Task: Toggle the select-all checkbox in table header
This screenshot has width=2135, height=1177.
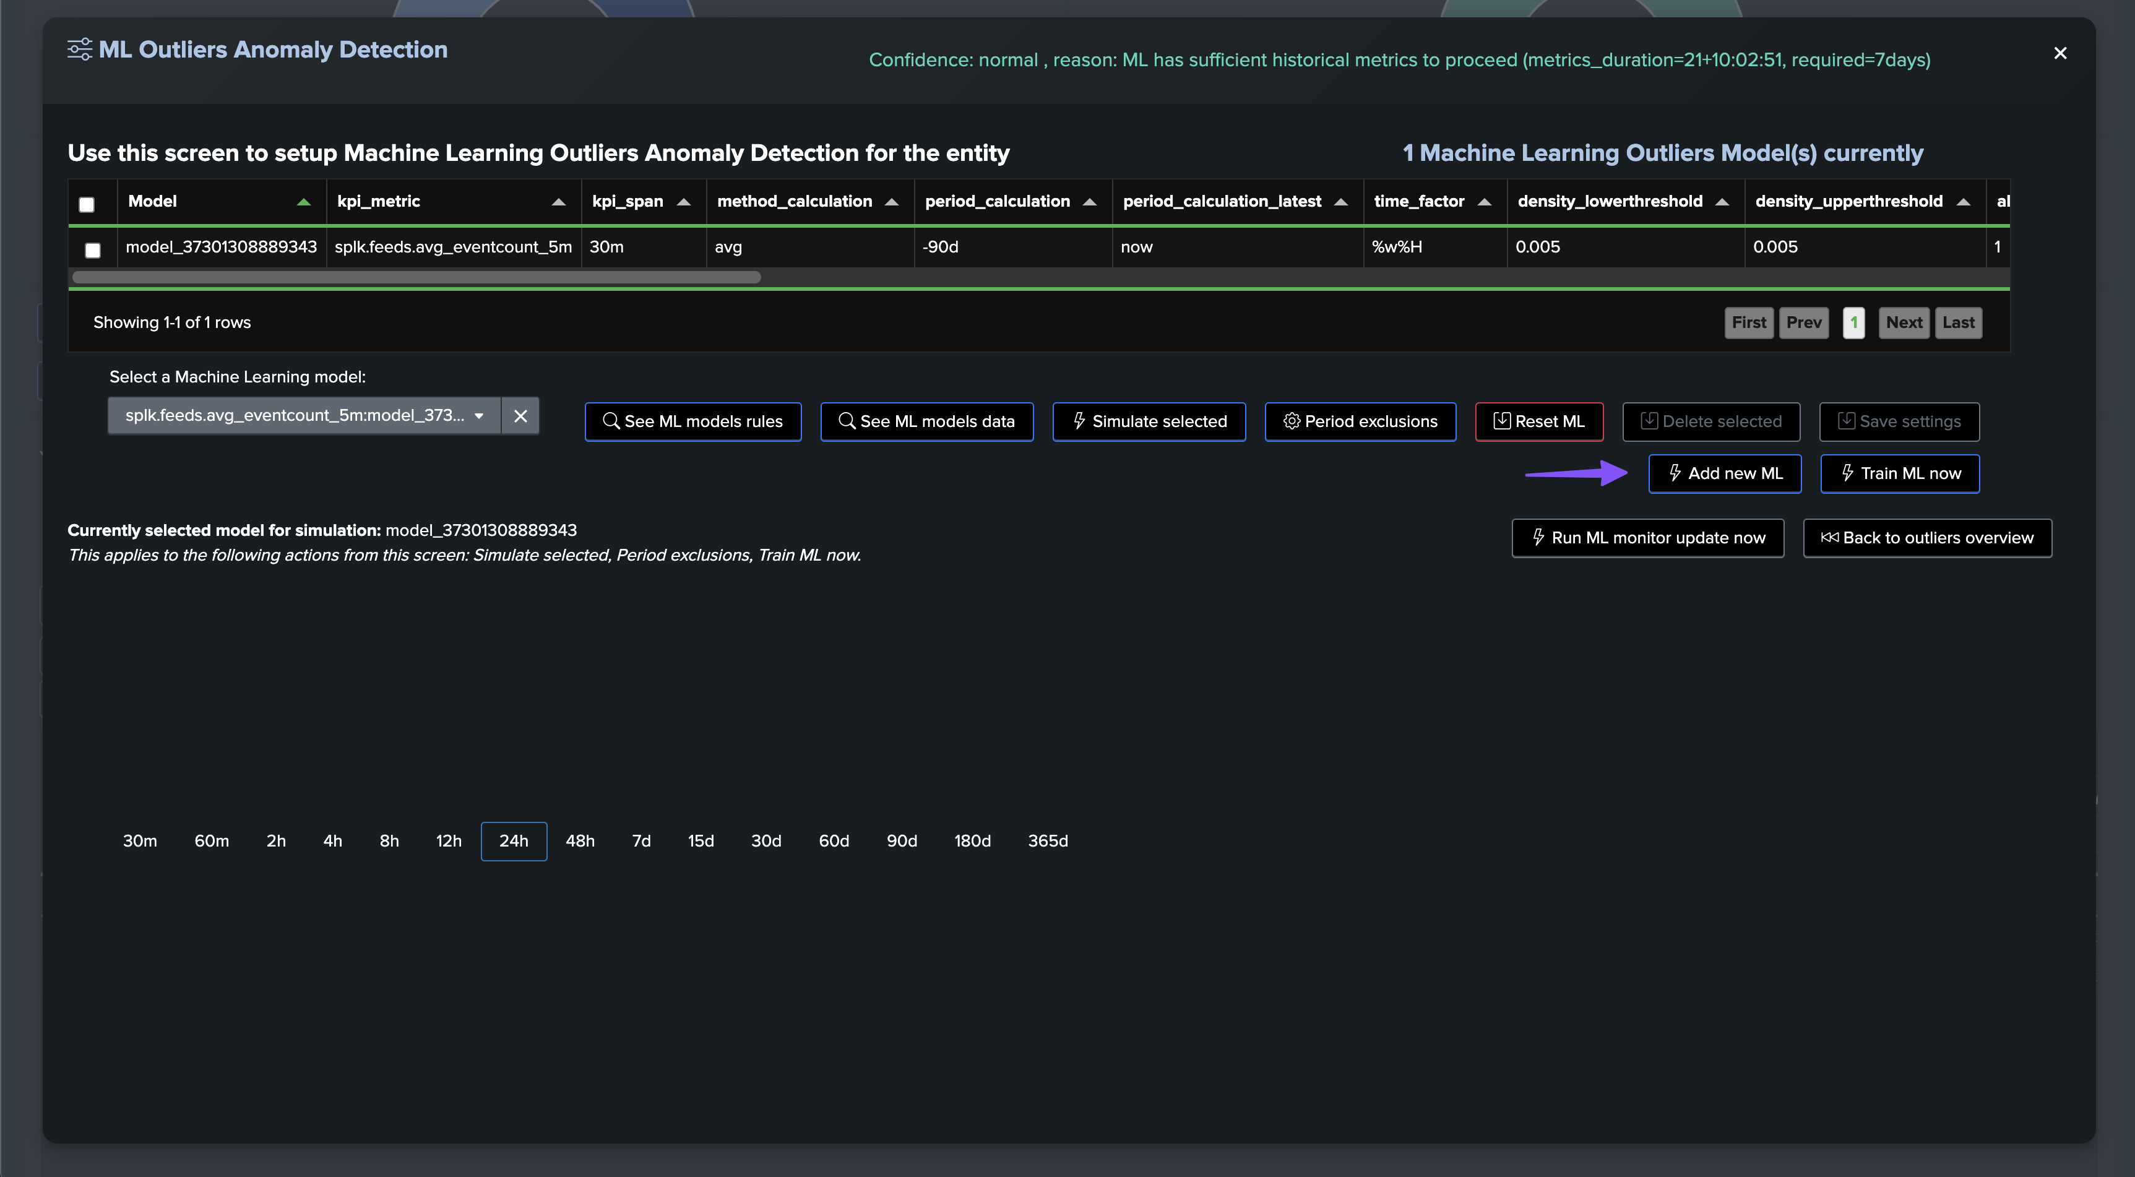Action: pos(86,204)
